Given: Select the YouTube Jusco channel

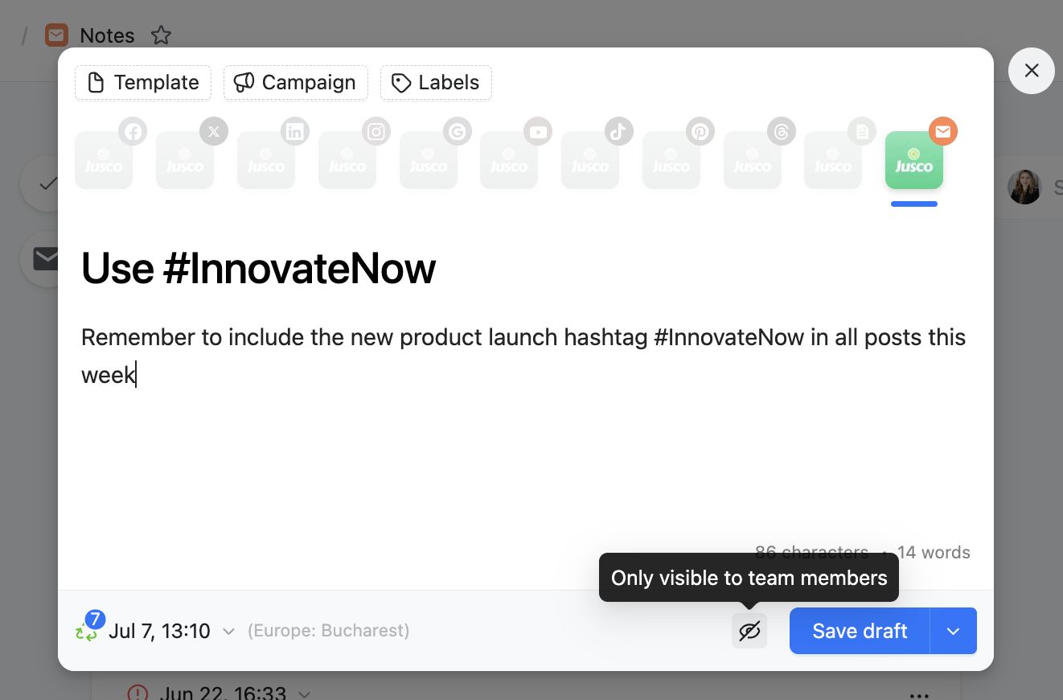Looking at the screenshot, I should tap(509, 161).
